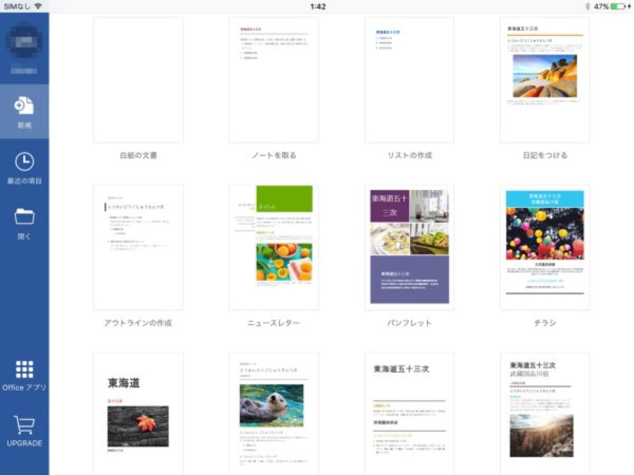Choose the 白紙の文書 blank document template
The height and width of the screenshot is (475, 634).
coord(138,80)
